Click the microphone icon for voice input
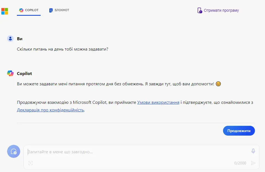265x172 pixels. (x=253, y=151)
